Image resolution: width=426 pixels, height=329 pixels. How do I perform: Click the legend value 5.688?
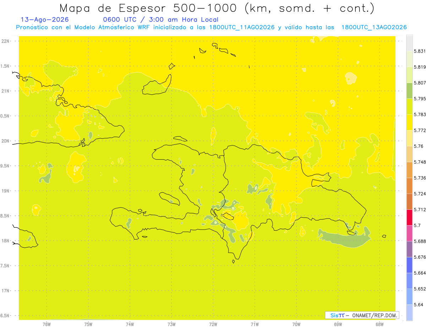click(x=420, y=241)
